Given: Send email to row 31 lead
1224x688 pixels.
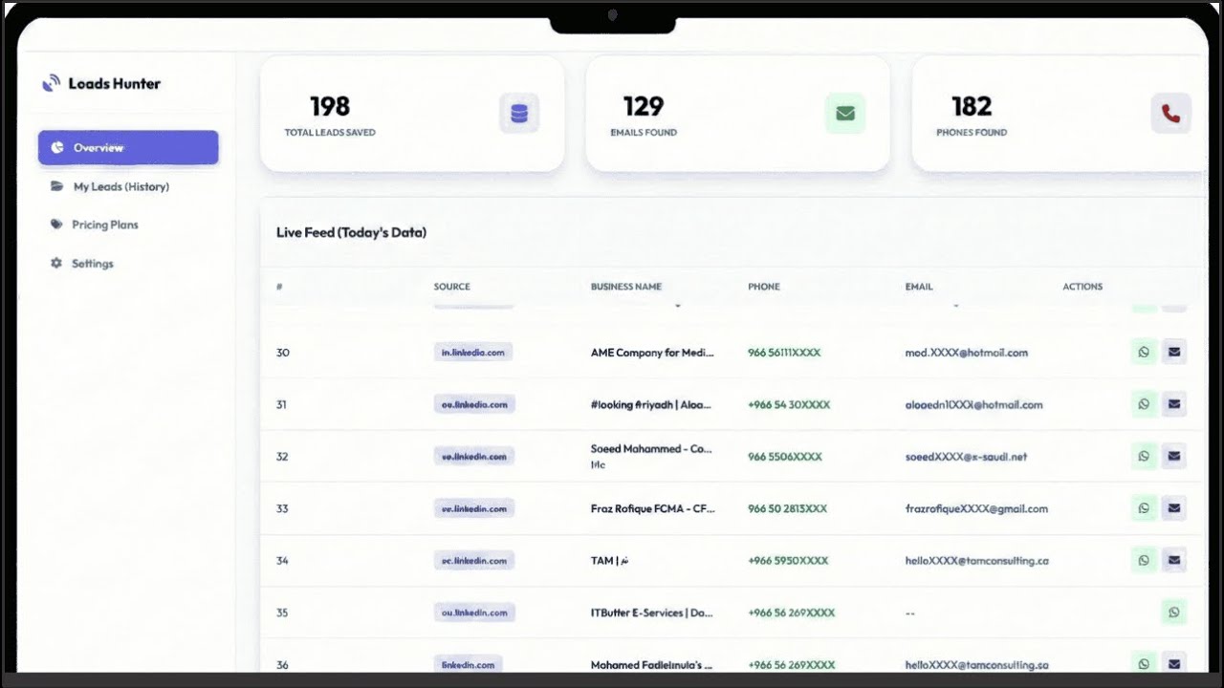Looking at the screenshot, I should [x=1174, y=404].
